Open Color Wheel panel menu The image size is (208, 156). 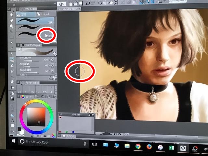[x=18, y=97]
